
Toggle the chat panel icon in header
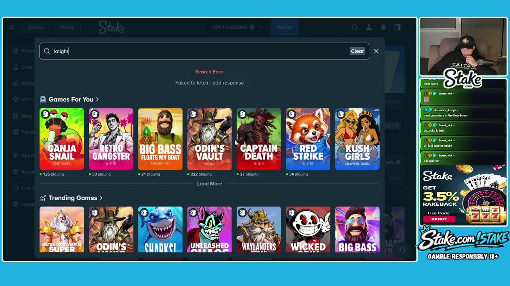pyautogui.click(x=397, y=27)
